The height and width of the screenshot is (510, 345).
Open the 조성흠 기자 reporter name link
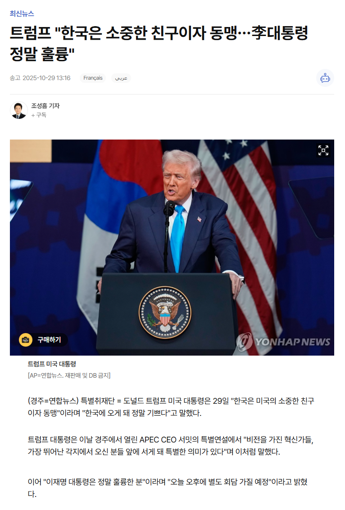tap(45, 106)
